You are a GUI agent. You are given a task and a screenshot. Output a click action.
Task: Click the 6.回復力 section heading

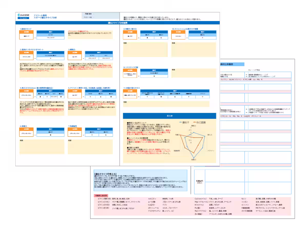[24, 126]
